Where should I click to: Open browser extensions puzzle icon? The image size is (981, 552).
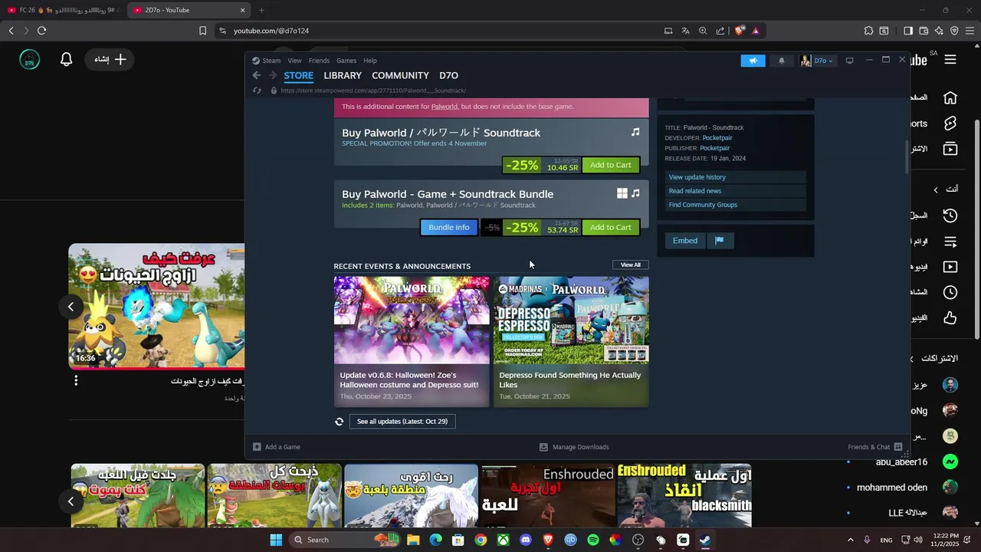click(x=868, y=31)
